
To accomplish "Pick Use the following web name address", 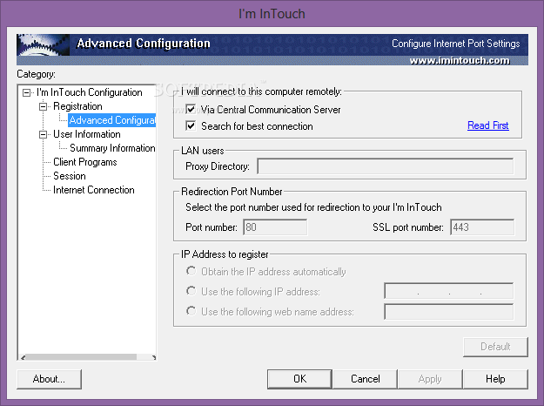I will pos(191,311).
